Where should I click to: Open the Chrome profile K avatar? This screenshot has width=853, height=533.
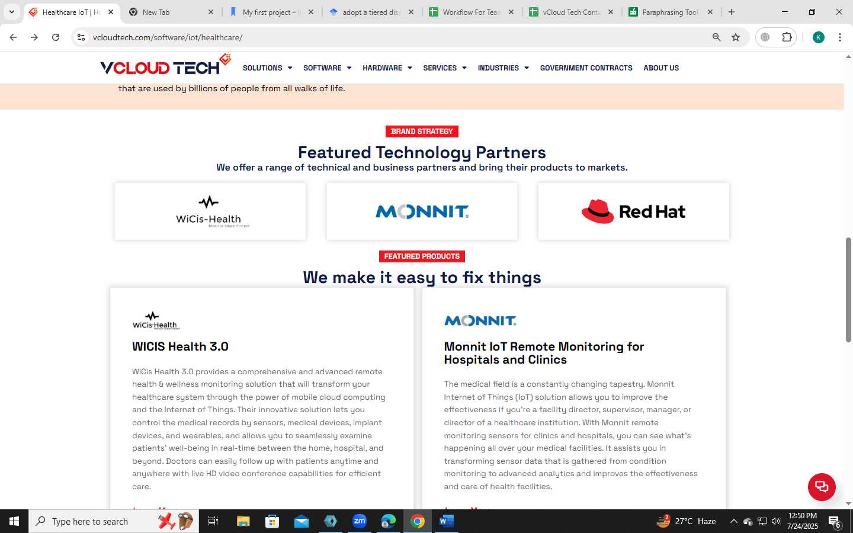(x=819, y=37)
